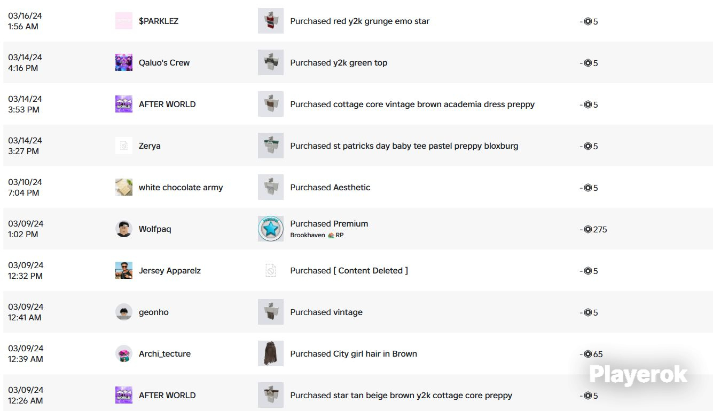Click the geonho user avatar
The width and height of the screenshot is (713, 411).
tap(124, 312)
